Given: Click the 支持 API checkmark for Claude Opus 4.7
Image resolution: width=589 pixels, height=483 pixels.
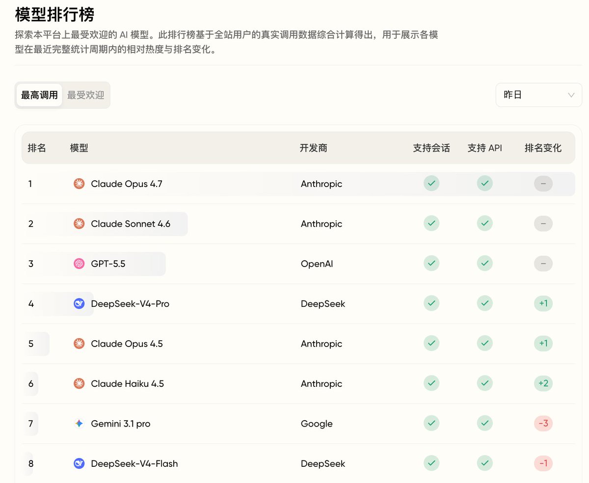Looking at the screenshot, I should click(x=484, y=184).
